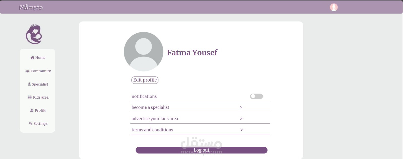The image size is (403, 159).
Task: Expand the advertise your kids area arrow
Action: tap(241, 119)
